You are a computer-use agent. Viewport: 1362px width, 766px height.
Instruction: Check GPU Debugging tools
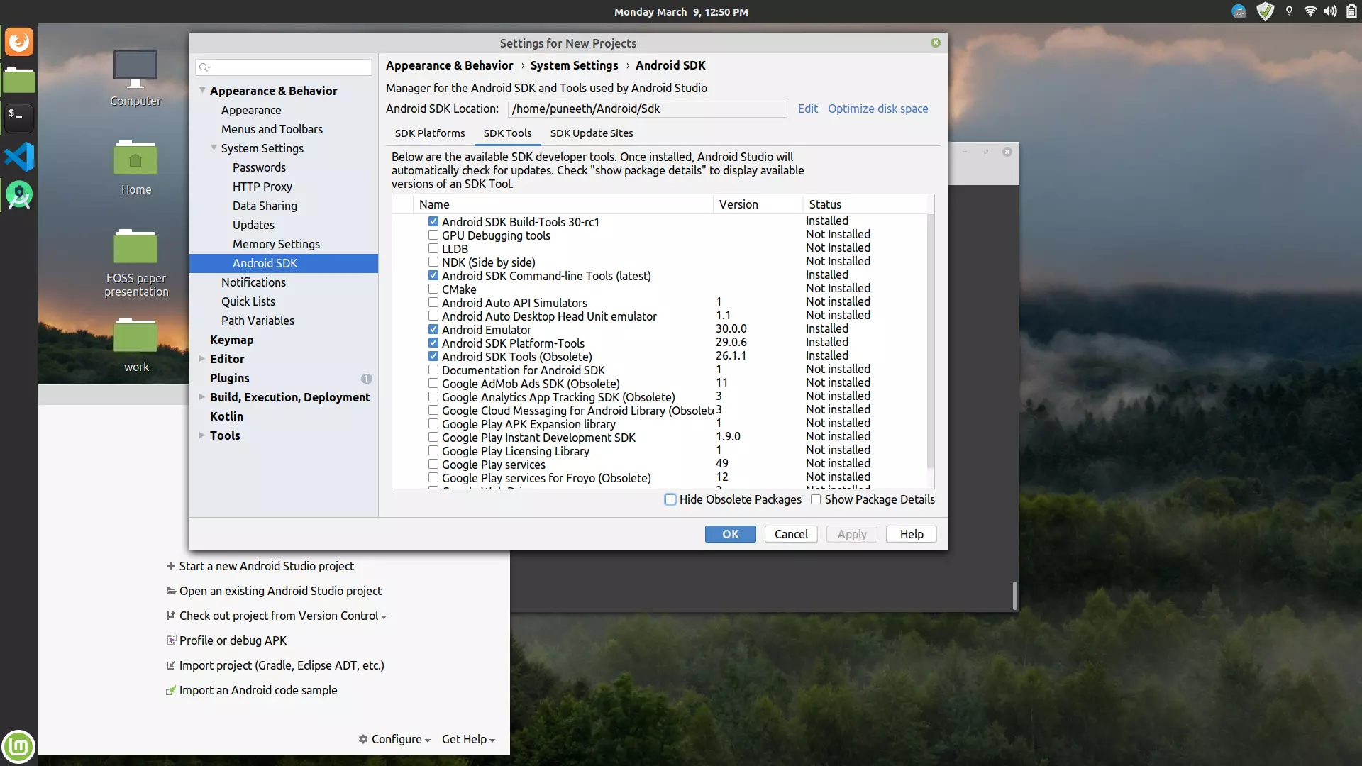(x=433, y=235)
